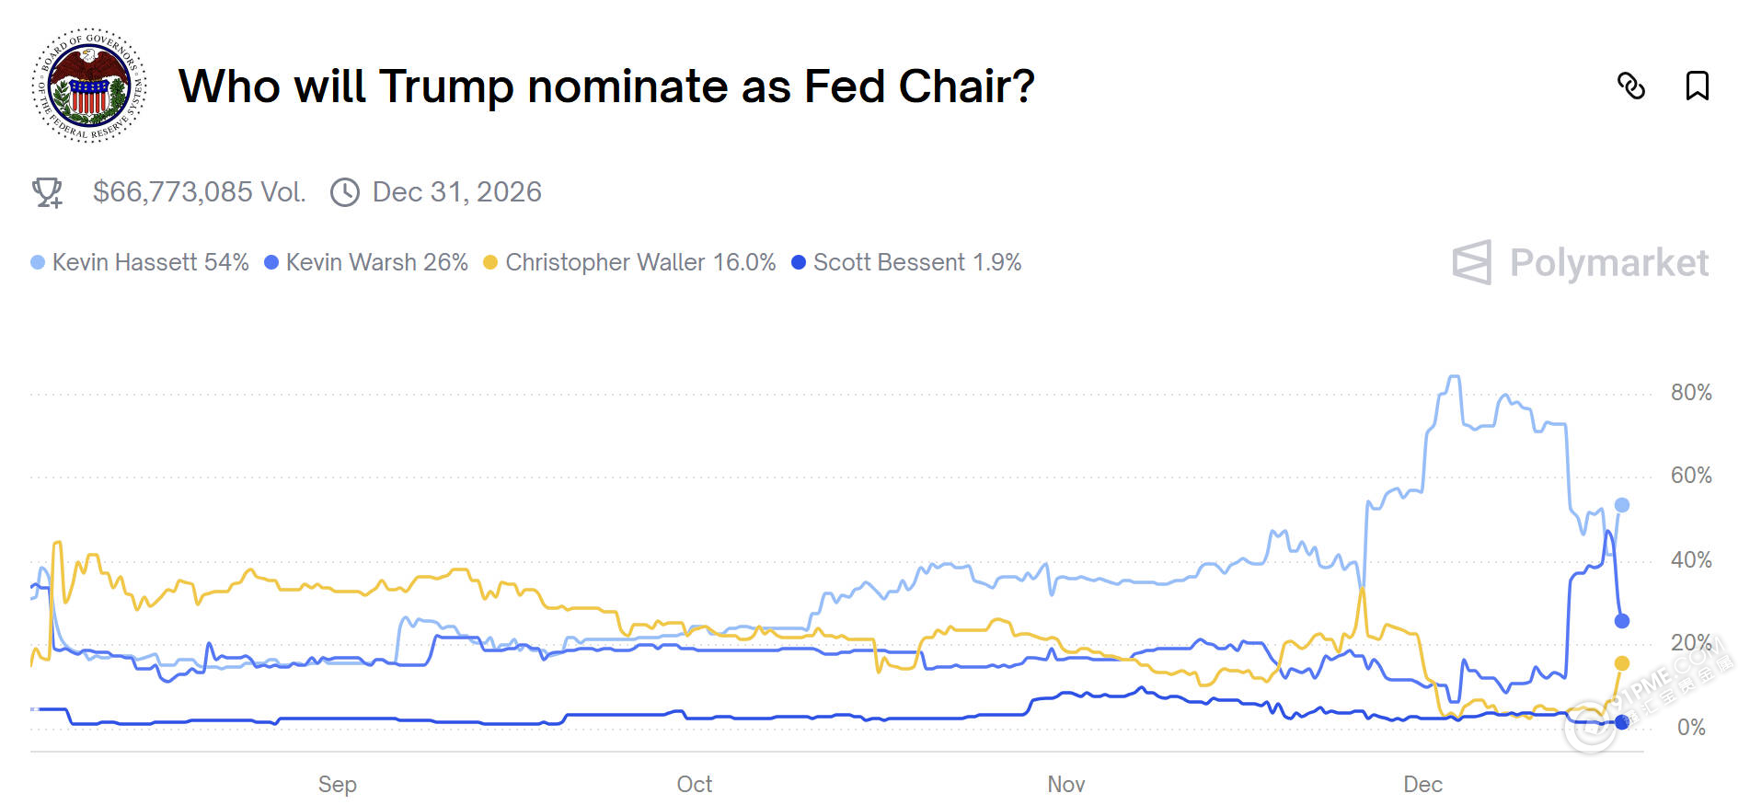Click Kevin Warsh legend color dot

point(271,263)
